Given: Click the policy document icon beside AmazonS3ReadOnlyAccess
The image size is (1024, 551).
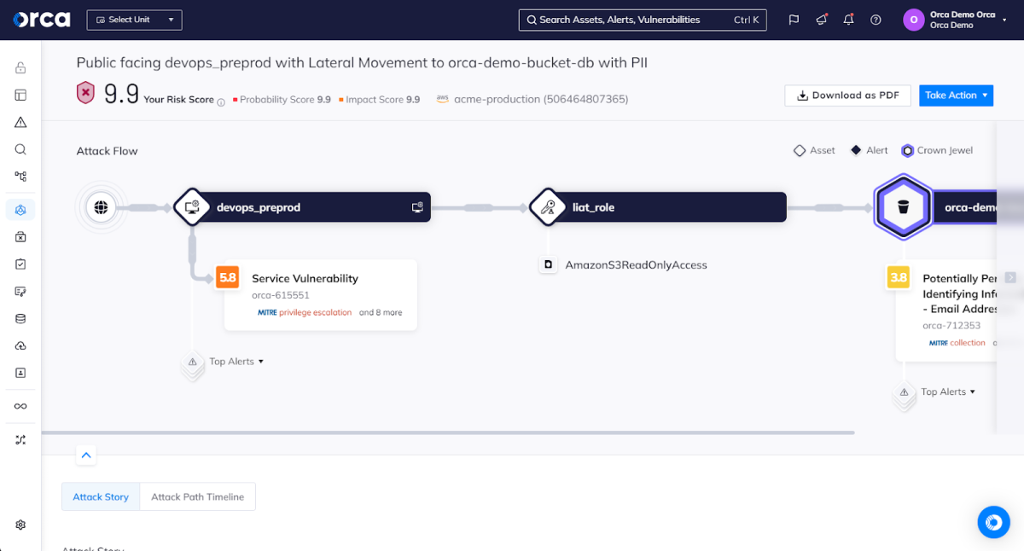Looking at the screenshot, I should pos(549,265).
